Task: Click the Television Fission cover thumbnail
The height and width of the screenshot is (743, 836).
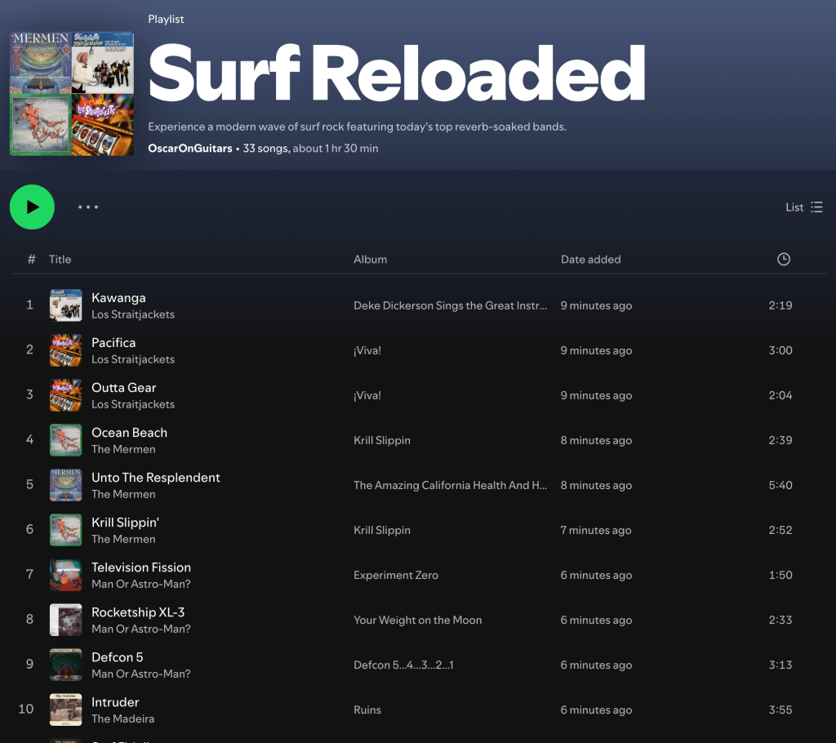Action: point(65,575)
